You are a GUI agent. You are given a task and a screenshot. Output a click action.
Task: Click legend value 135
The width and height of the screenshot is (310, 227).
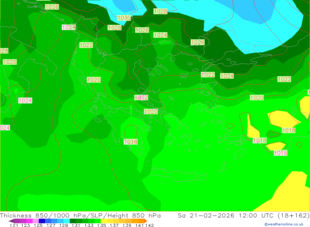[101, 225]
